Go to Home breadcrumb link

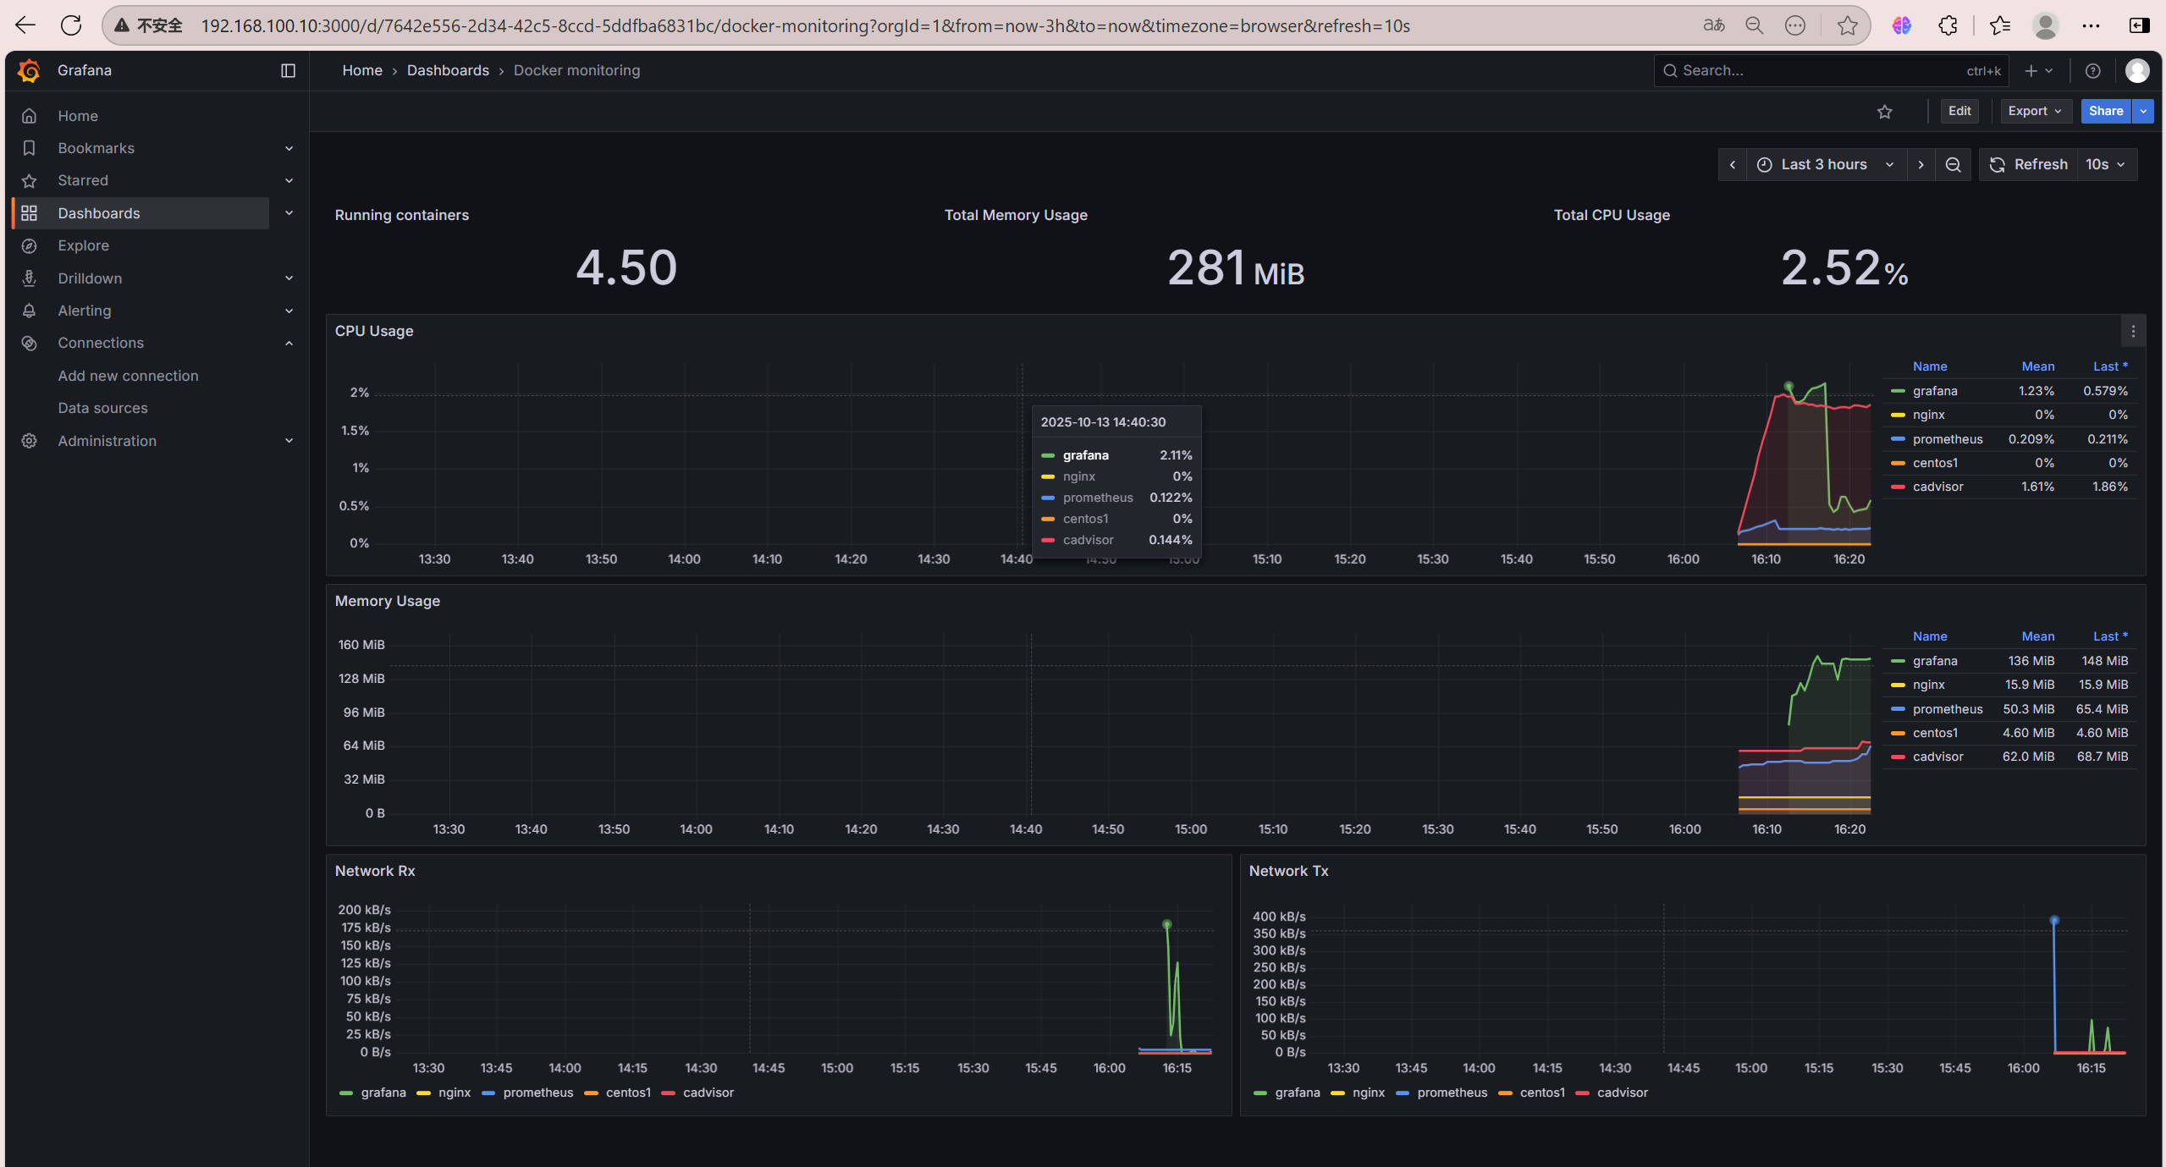(x=362, y=71)
